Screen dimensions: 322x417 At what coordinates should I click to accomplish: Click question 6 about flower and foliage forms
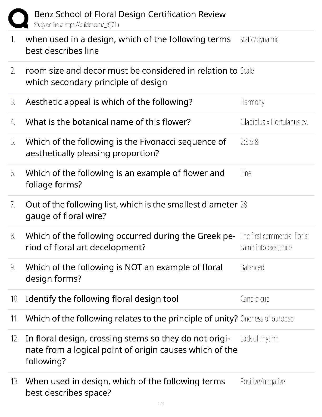point(125,179)
